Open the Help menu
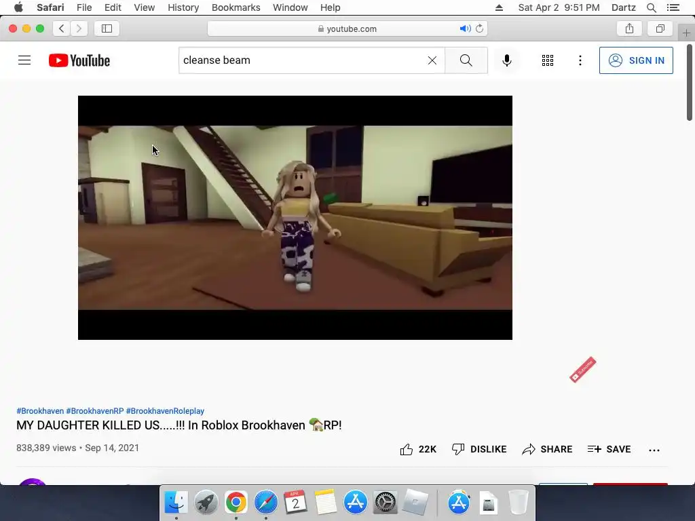Image resolution: width=695 pixels, height=521 pixels. 331,7
